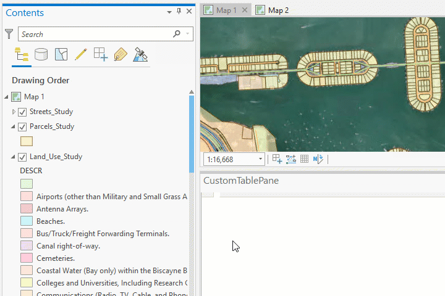Click the Map 1 label in tree
Viewport: 445px width, 296px height.
pyautogui.click(x=34, y=97)
